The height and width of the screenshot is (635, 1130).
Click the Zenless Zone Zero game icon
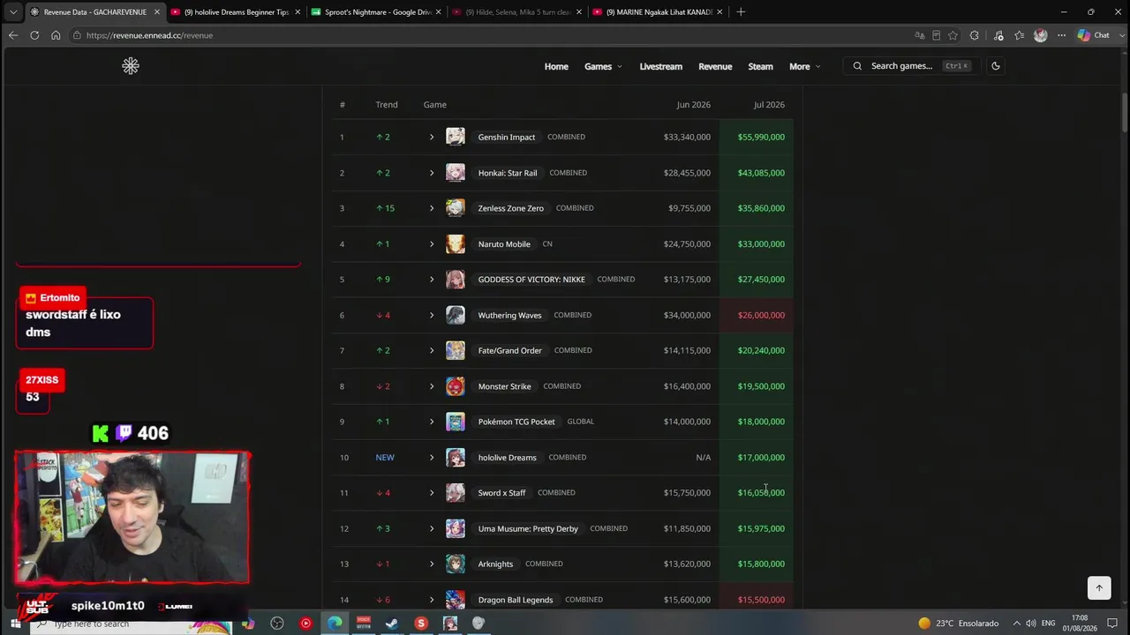pyautogui.click(x=456, y=208)
